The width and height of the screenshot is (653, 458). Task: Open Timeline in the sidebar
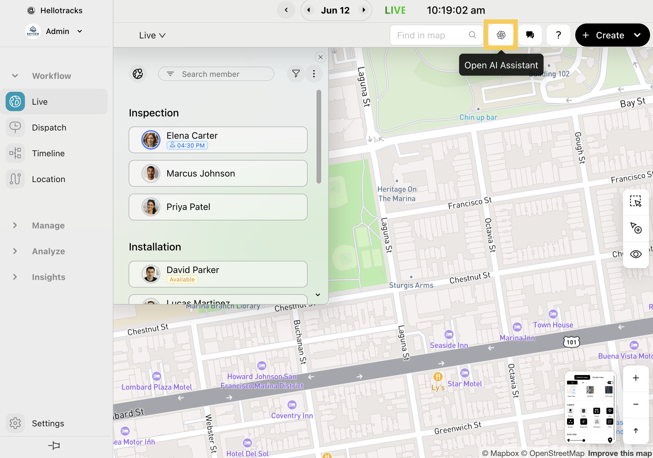tap(54, 153)
